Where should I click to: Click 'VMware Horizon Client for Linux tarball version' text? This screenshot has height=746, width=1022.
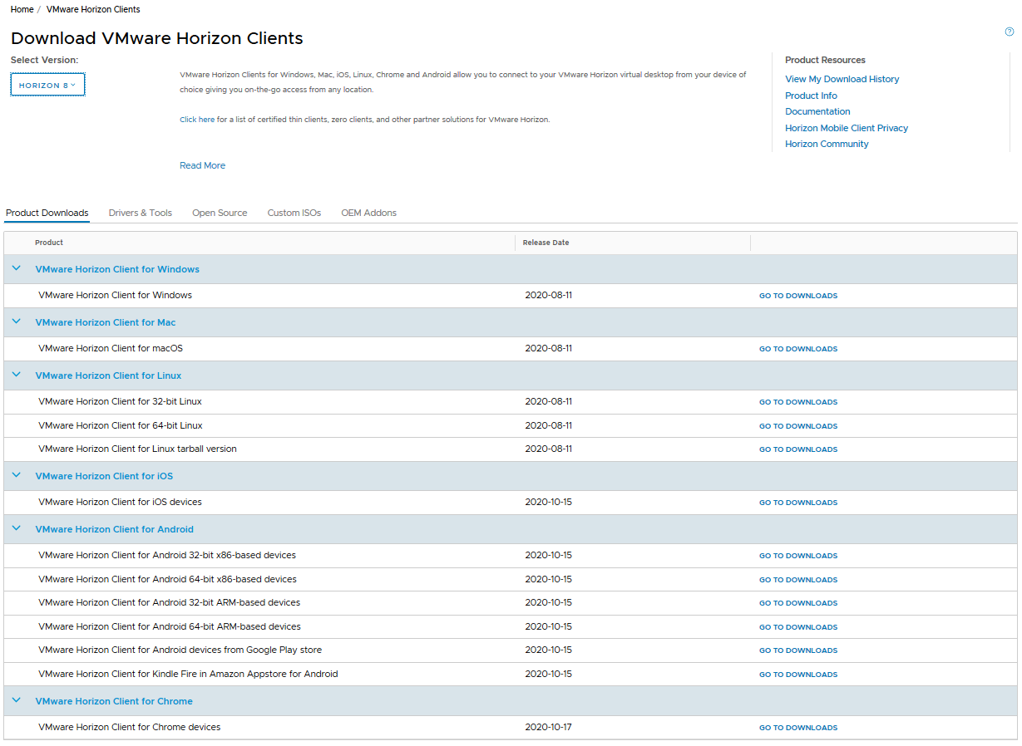pyautogui.click(x=137, y=449)
